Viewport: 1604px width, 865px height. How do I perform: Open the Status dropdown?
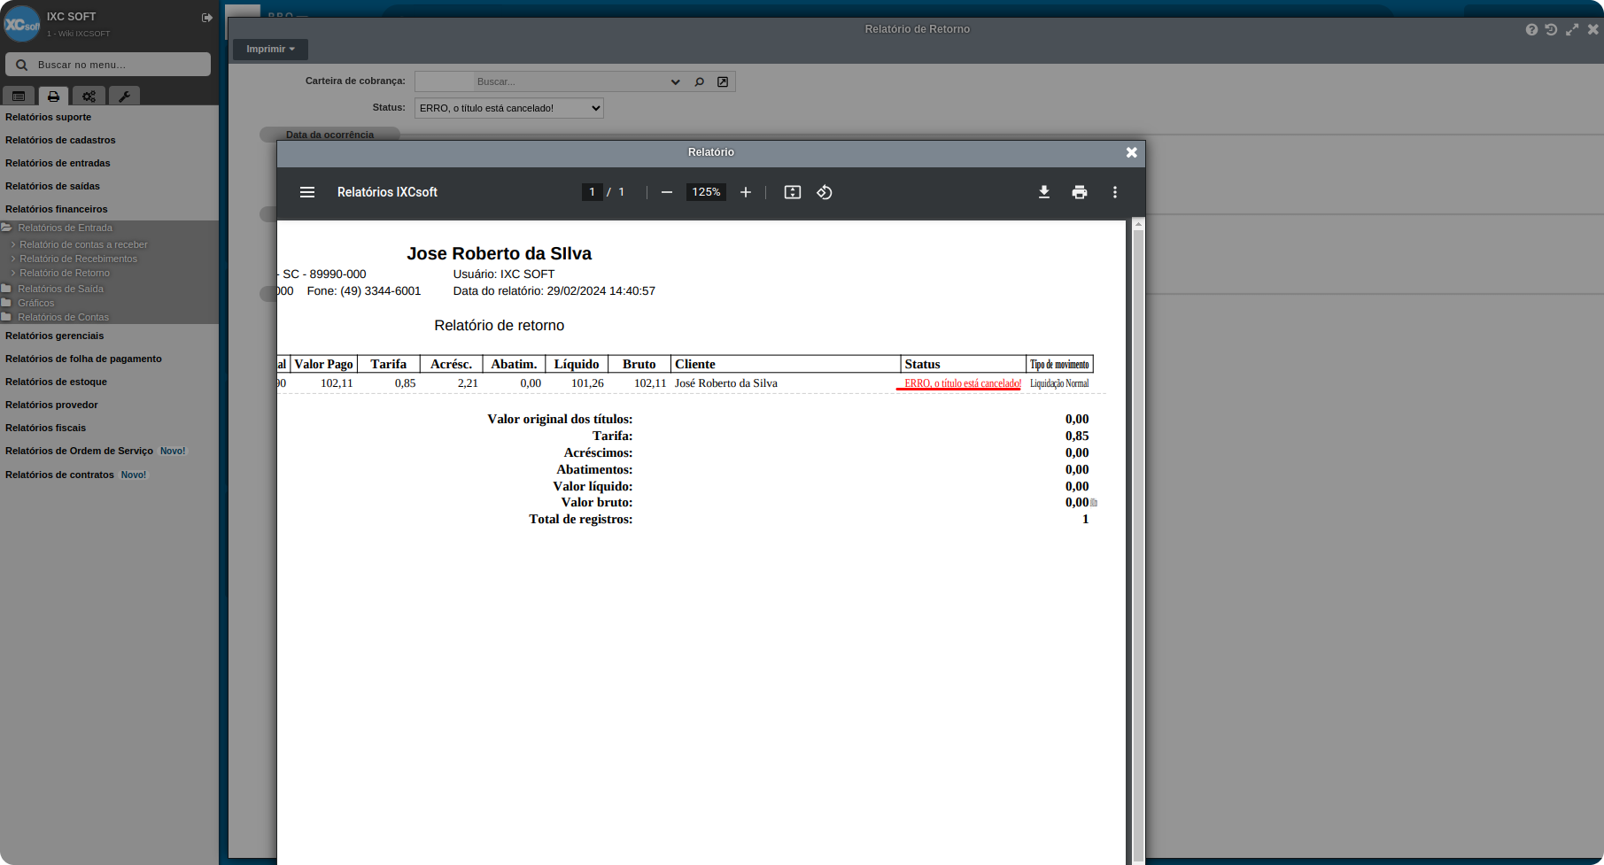pyautogui.click(x=508, y=108)
